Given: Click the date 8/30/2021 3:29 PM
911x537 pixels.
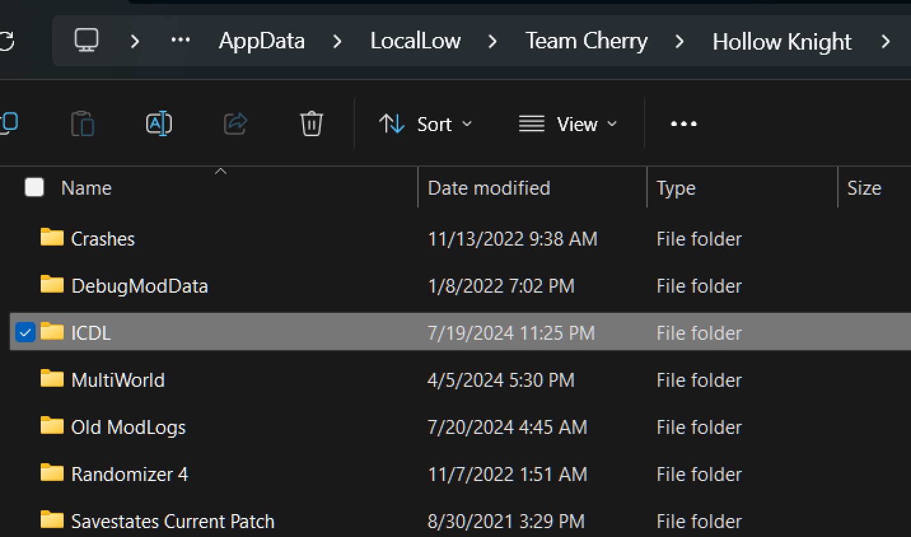Looking at the screenshot, I should point(506,521).
